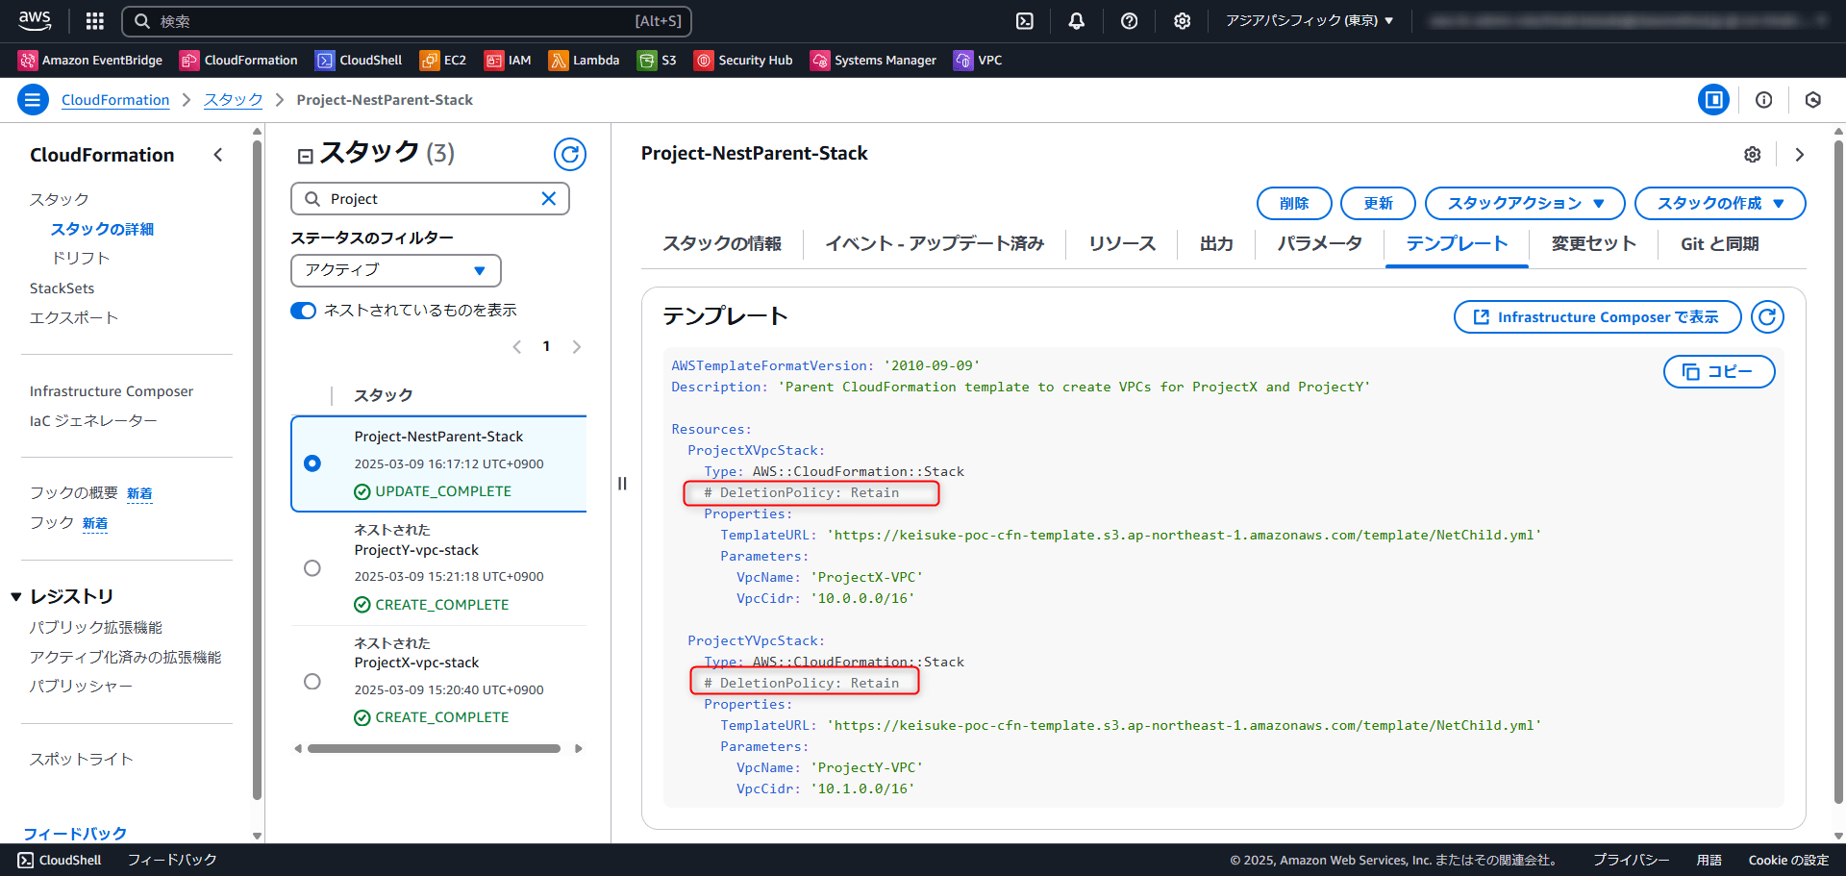The image size is (1846, 876).
Task: Open the info panel icon
Action: [x=1763, y=99]
